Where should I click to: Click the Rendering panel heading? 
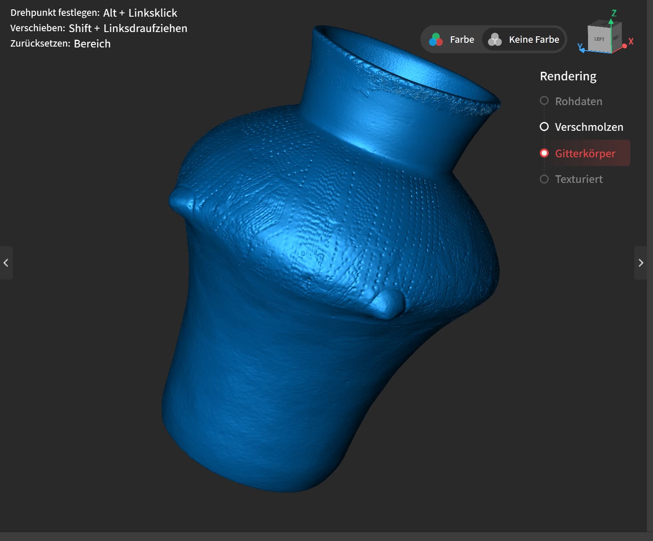click(x=568, y=76)
